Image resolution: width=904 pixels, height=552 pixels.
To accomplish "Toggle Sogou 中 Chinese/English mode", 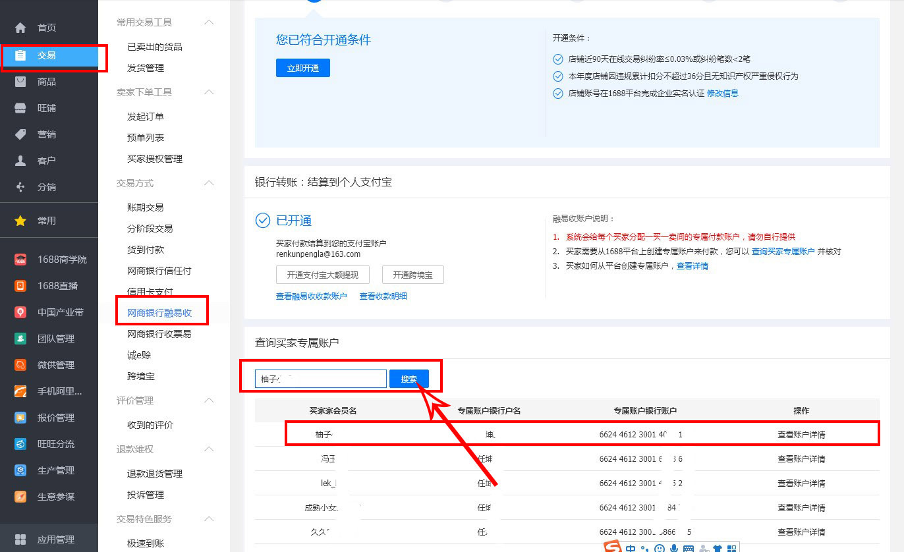I will (631, 548).
